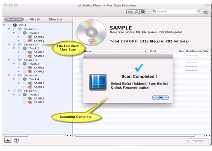Check the Session 1 checkbox

[x=14, y=29]
